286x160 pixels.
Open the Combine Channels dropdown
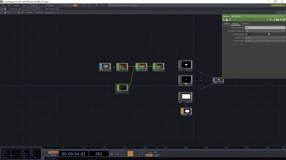pos(265,31)
